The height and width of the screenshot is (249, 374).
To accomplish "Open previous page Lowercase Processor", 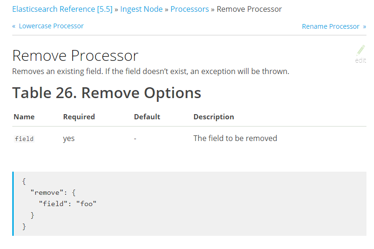I will (51, 26).
